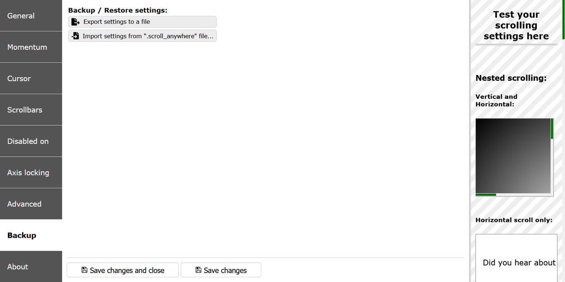Click the floppy disk icon on Save changes and close
This screenshot has width=565, height=282.
pos(84,270)
